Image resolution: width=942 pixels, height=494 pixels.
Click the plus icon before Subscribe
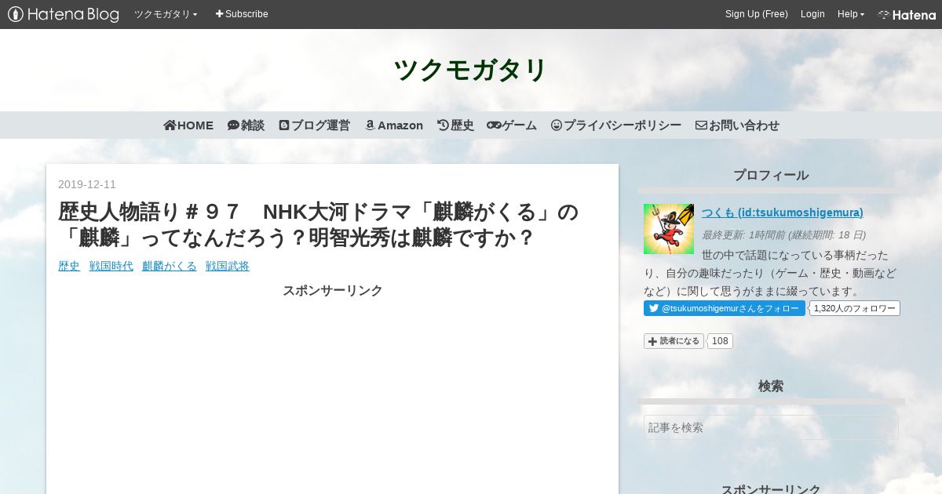(220, 14)
